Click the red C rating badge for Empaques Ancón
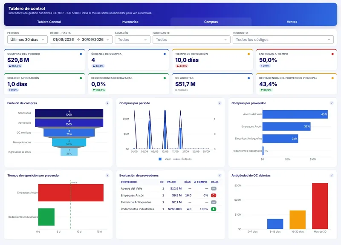This screenshot has width=341, height=245. click(214, 195)
